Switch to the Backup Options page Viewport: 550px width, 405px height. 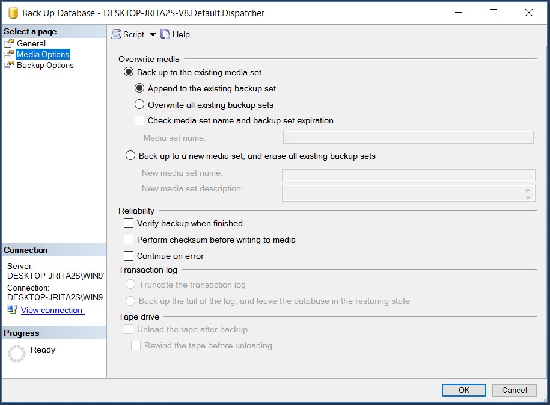click(x=45, y=66)
